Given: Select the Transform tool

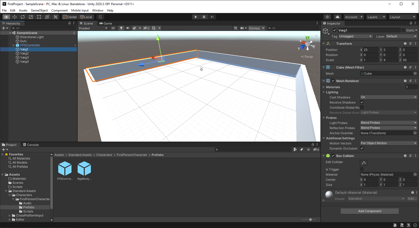Looking at the screenshot, I should [x=47, y=17].
